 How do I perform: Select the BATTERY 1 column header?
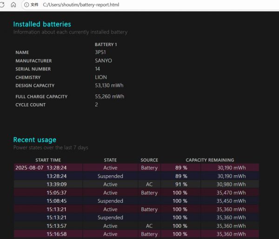pyautogui.click(x=106, y=44)
